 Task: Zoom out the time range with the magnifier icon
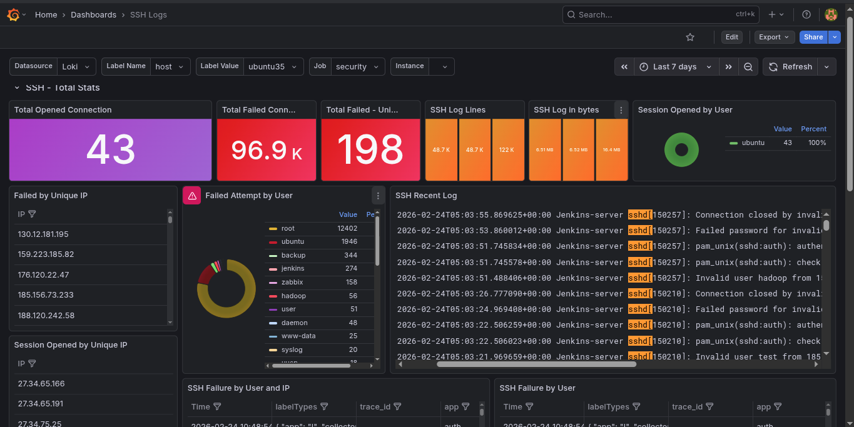[x=748, y=66]
